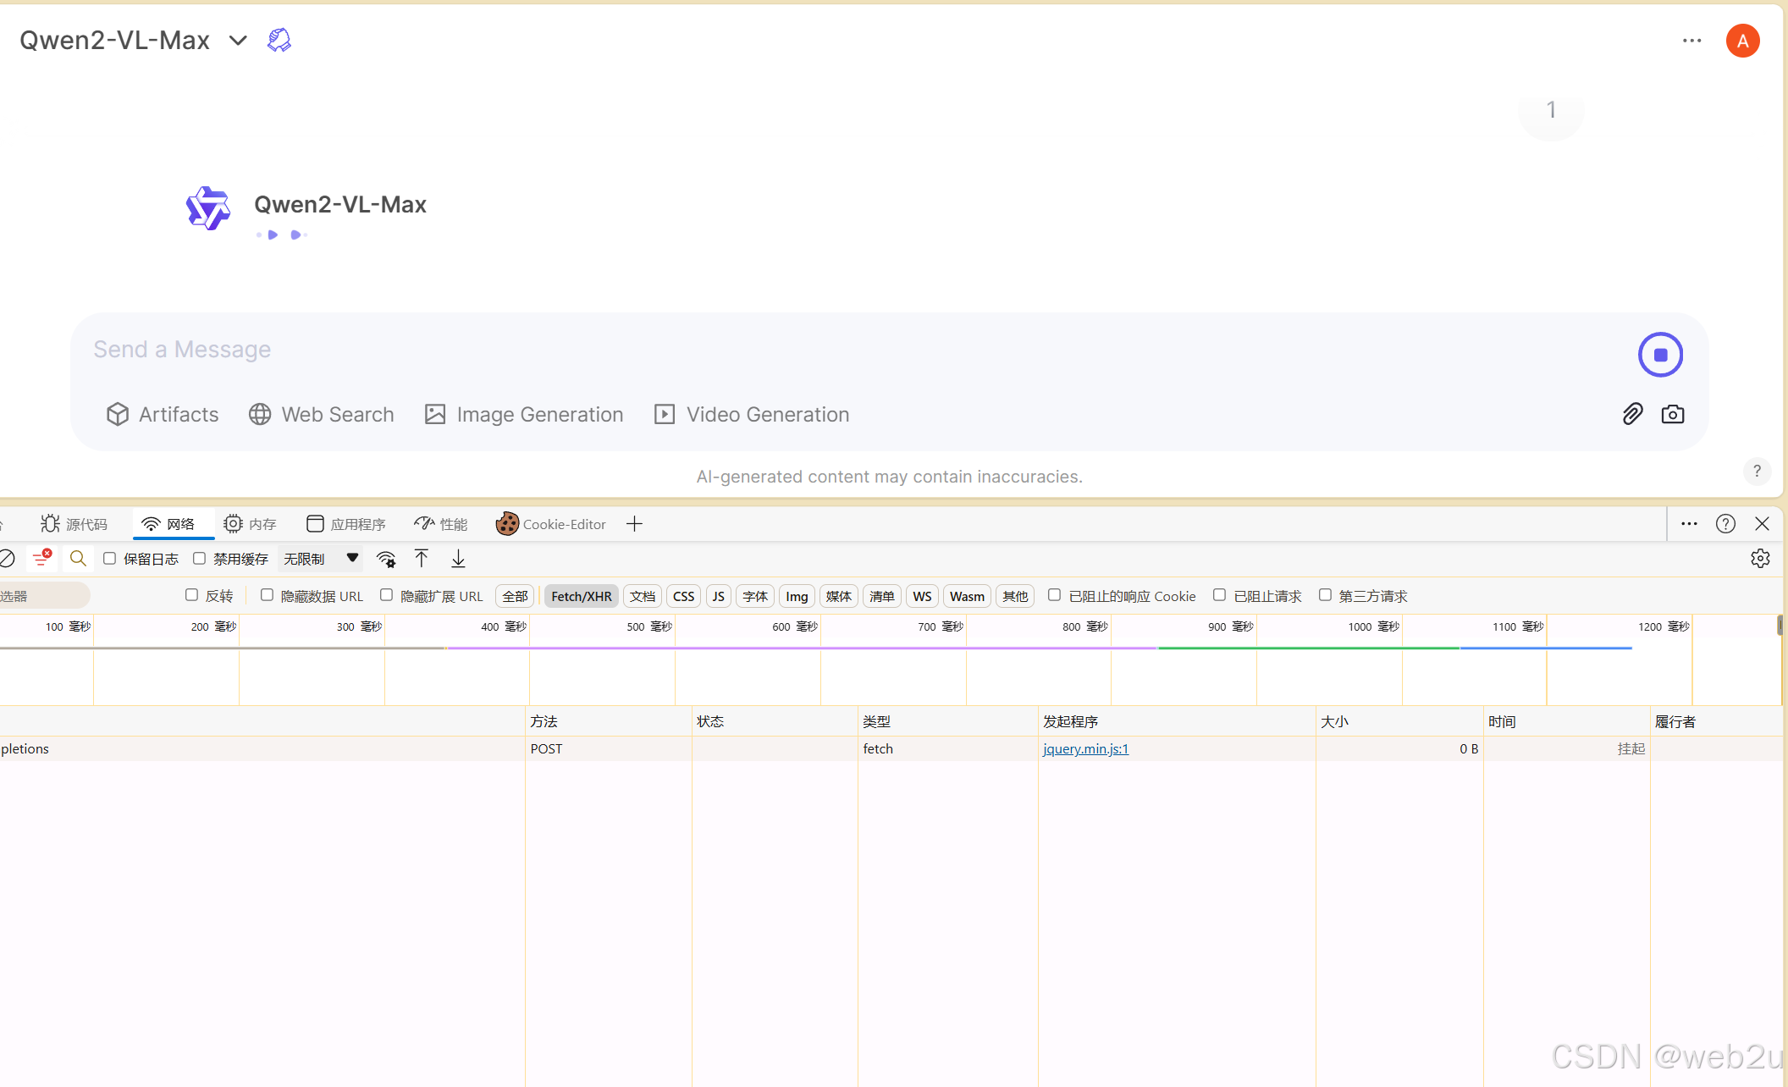Open the 性能 (Performance) tab
The image size is (1788, 1087).
441,524
